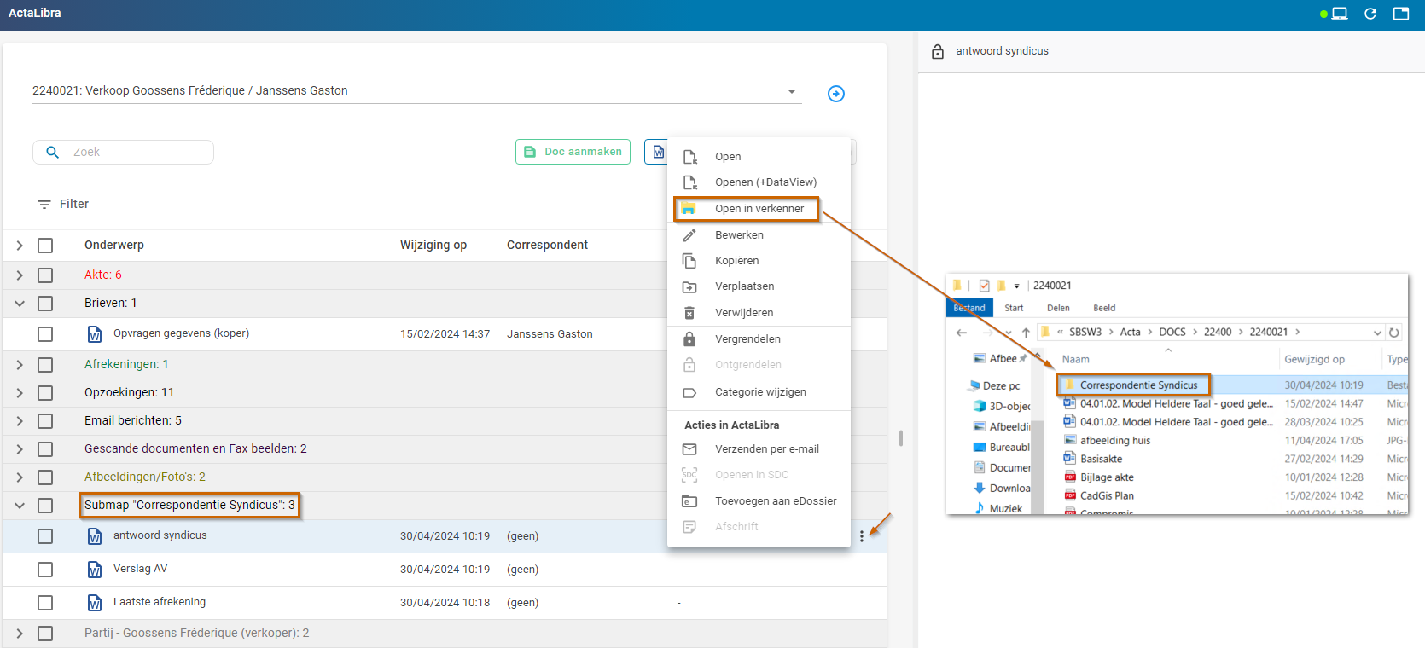Screen dimensions: 1425x648
Task: Click the refresh icon in the top bar
Action: pos(1370,14)
